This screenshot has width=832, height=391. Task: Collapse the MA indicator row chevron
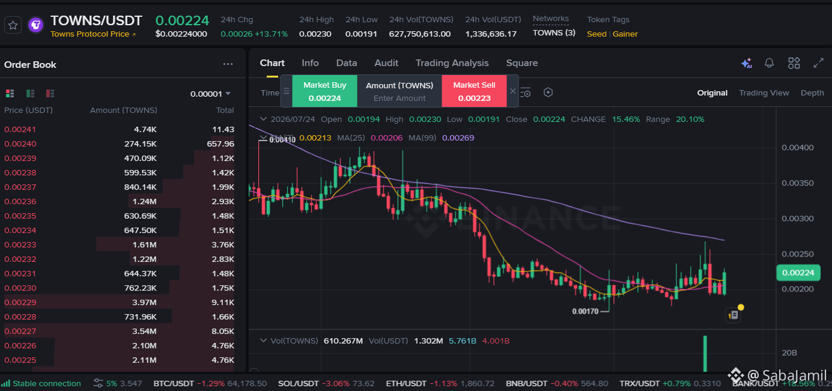tap(263, 138)
